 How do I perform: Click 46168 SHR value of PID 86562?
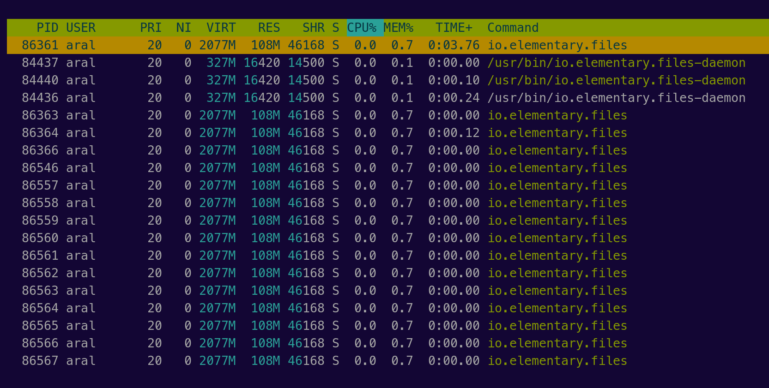(306, 273)
